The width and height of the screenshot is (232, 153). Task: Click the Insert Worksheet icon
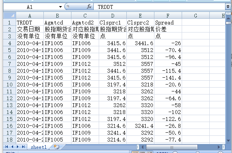pos(56,147)
